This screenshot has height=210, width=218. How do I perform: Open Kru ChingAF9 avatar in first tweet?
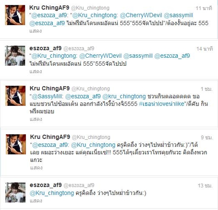pos(15,15)
